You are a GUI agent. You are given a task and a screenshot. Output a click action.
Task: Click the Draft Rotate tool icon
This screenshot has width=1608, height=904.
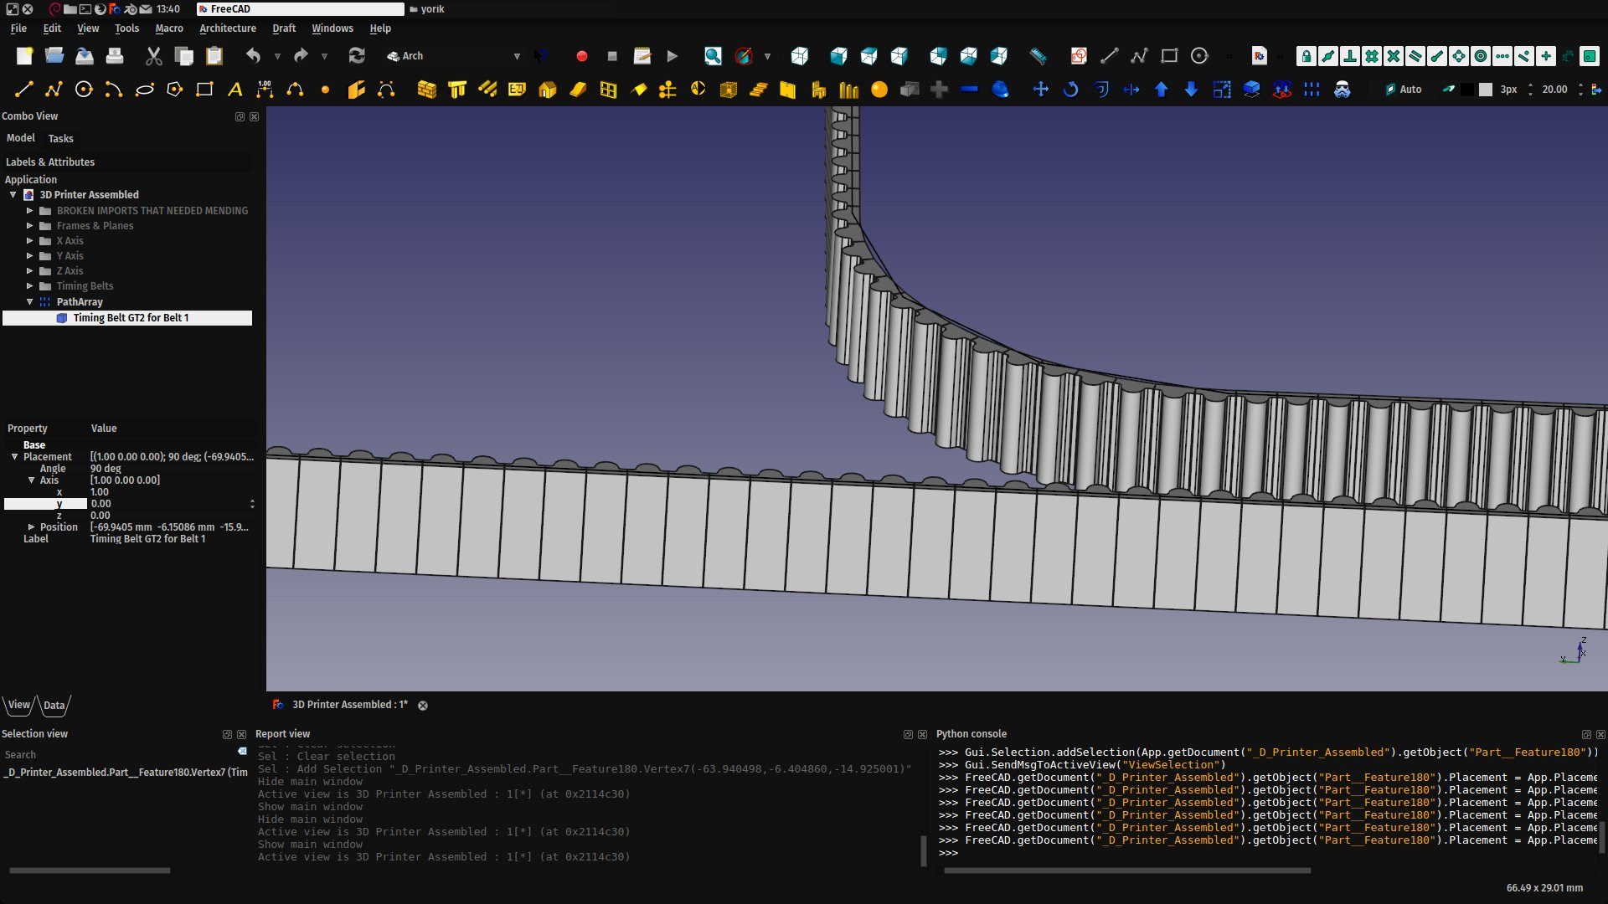point(1070,90)
